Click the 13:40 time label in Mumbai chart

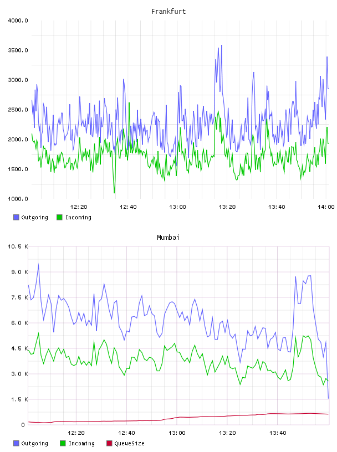point(278,433)
